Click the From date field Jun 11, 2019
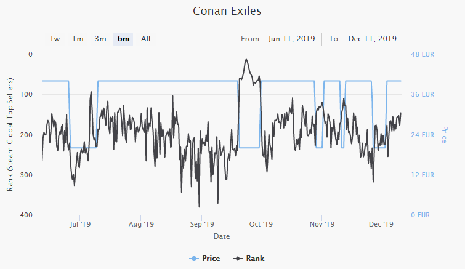This screenshot has width=465, height=269. [293, 39]
